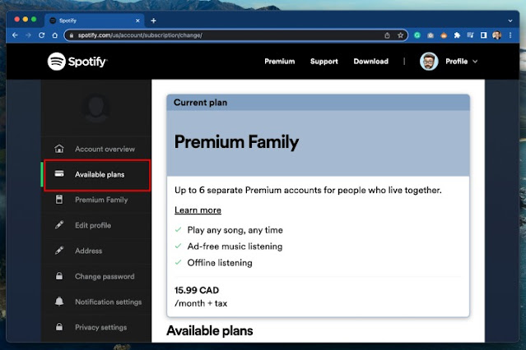Click the Privacy settings lock icon
The width and height of the screenshot is (526, 350).
[x=59, y=326]
